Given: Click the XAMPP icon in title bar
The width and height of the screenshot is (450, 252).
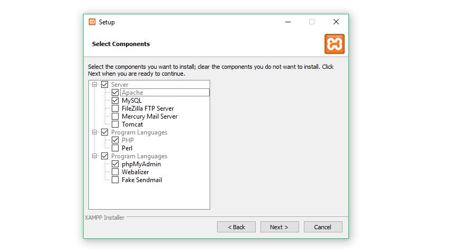Looking at the screenshot, I should click(92, 22).
